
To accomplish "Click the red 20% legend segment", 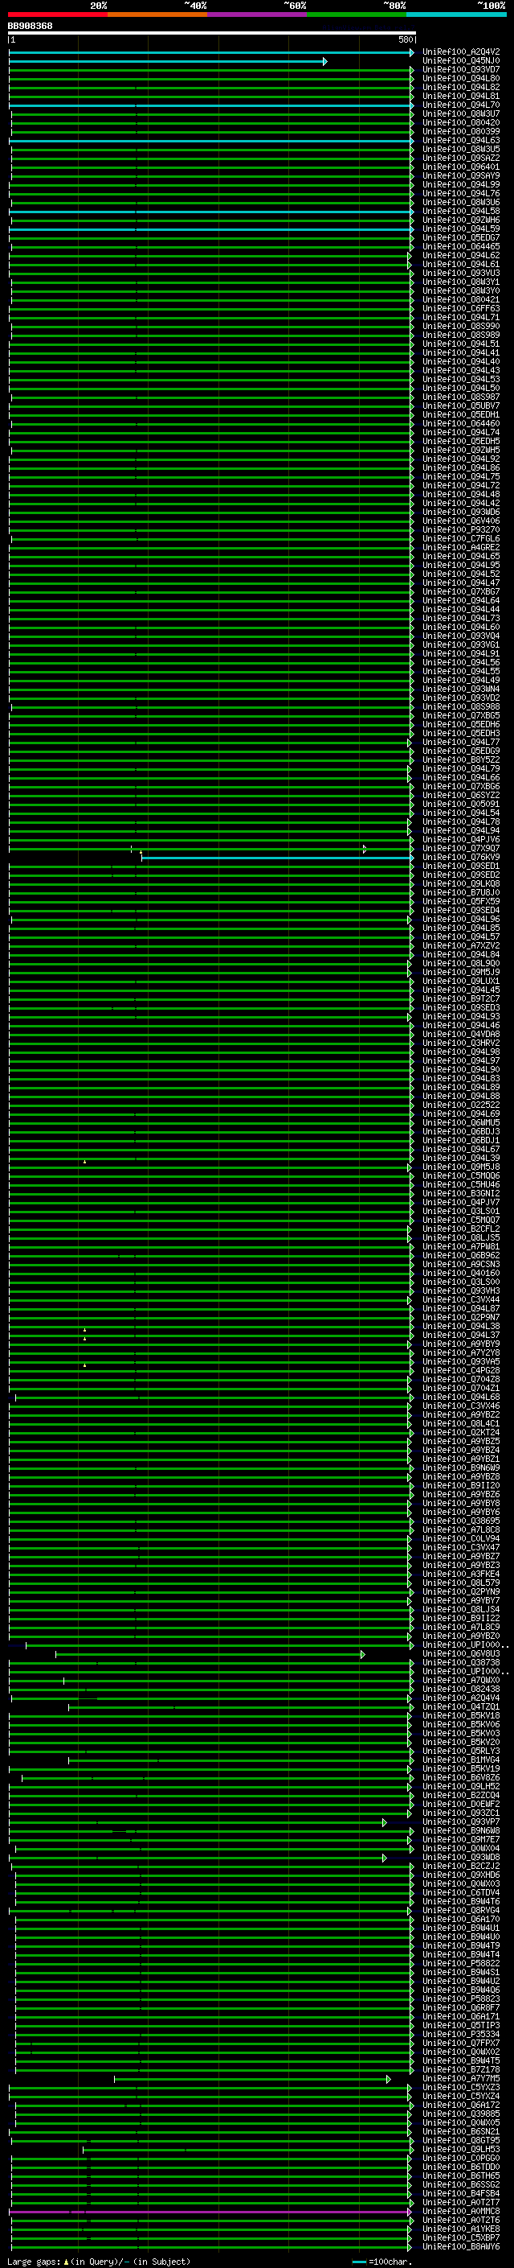I will click(57, 14).
